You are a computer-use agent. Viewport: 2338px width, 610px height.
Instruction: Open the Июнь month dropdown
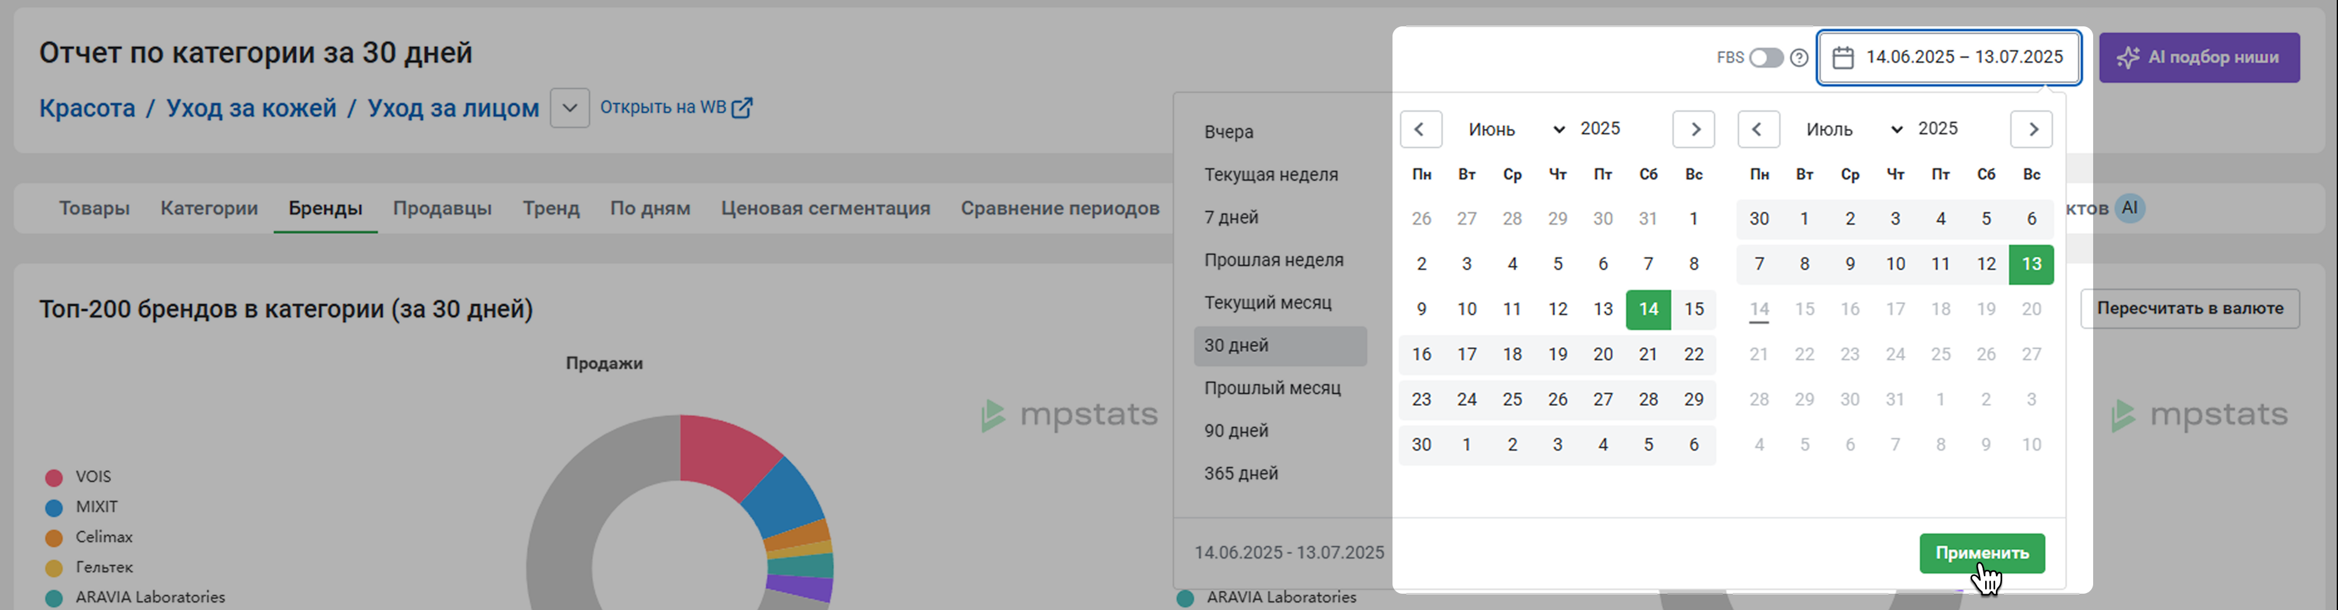click(1516, 129)
